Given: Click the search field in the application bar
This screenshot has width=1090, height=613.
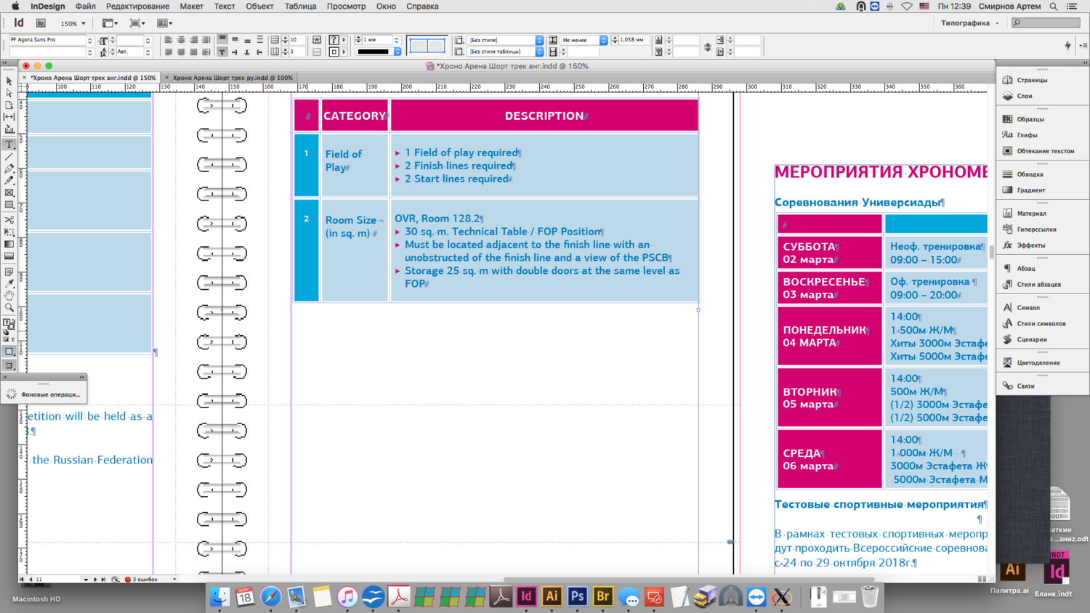Looking at the screenshot, I should (1046, 23).
